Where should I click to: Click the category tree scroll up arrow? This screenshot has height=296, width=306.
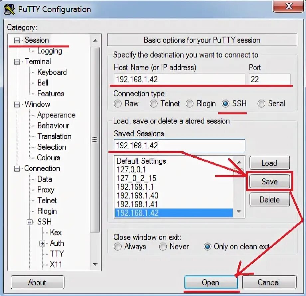click(95, 41)
